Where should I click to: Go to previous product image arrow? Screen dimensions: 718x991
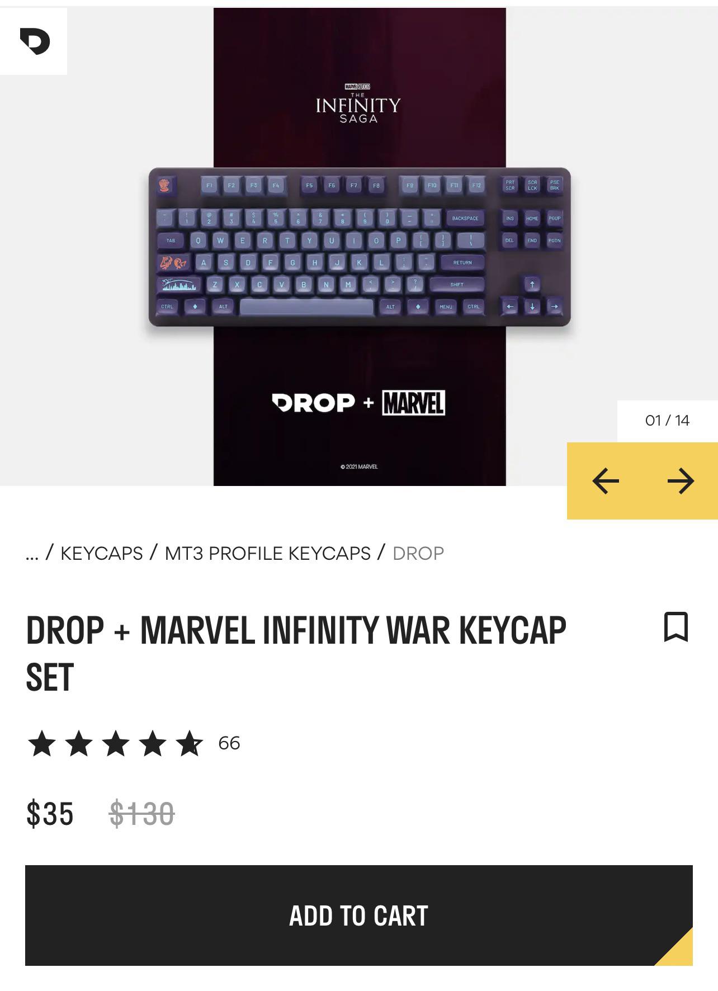[x=605, y=481]
